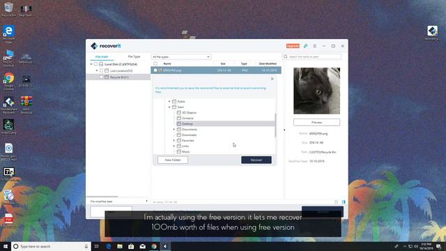This screenshot has width=446, height=251.
Task: Select the Downloads folder
Action: click(x=189, y=135)
